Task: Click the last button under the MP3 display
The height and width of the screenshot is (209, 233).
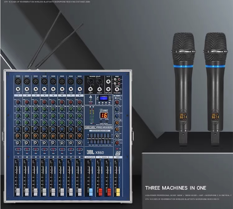Action: [x=110, y=103]
